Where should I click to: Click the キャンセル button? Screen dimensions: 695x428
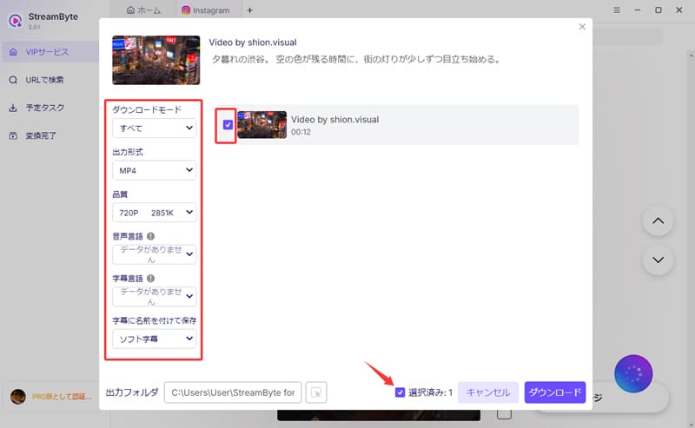[x=488, y=392]
